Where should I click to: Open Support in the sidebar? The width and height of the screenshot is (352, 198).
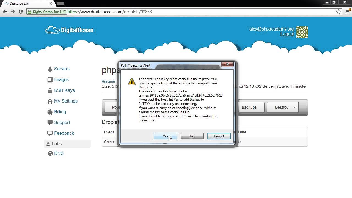coord(62,122)
